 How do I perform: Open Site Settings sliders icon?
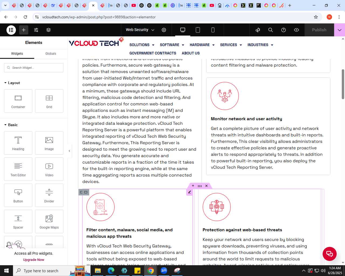(36, 30)
